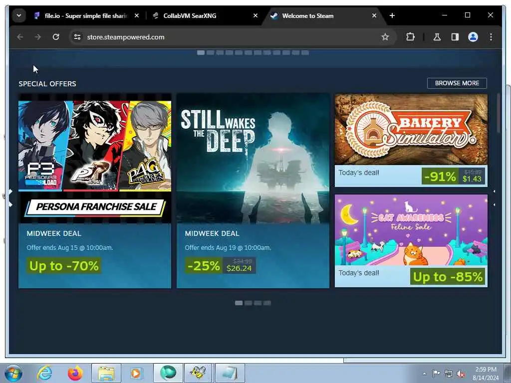511x383 pixels.
Task: Click the $26.24 discounted price
Action: click(x=239, y=268)
